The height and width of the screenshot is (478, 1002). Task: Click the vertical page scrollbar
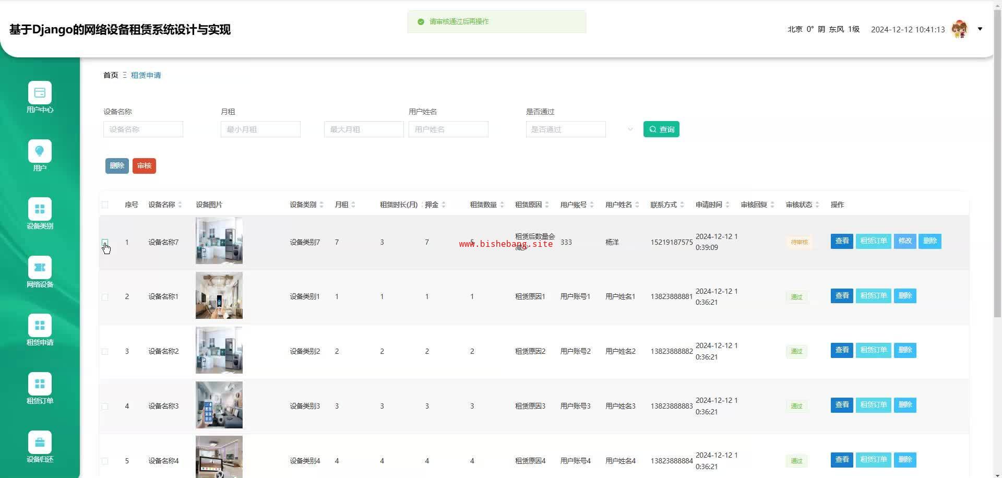(997, 157)
